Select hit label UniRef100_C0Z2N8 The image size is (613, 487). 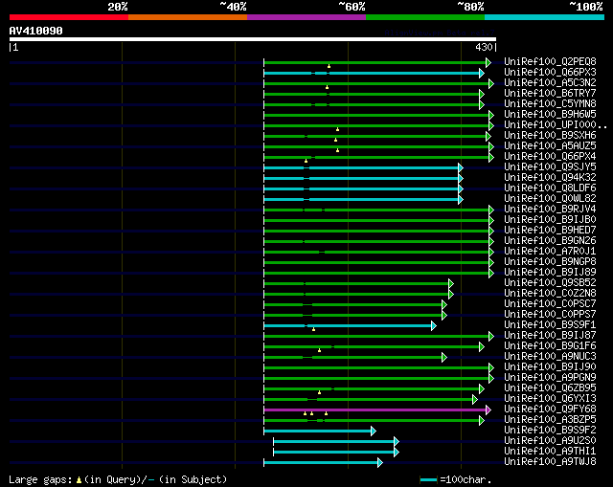pos(550,294)
